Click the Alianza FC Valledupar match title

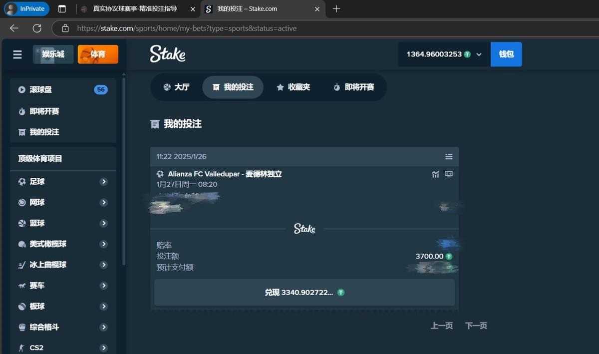[x=225, y=174]
